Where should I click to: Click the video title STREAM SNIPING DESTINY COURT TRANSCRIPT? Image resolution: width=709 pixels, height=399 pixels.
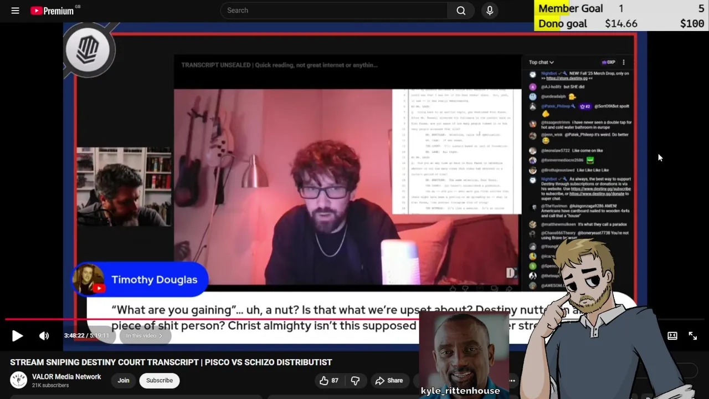tap(171, 362)
